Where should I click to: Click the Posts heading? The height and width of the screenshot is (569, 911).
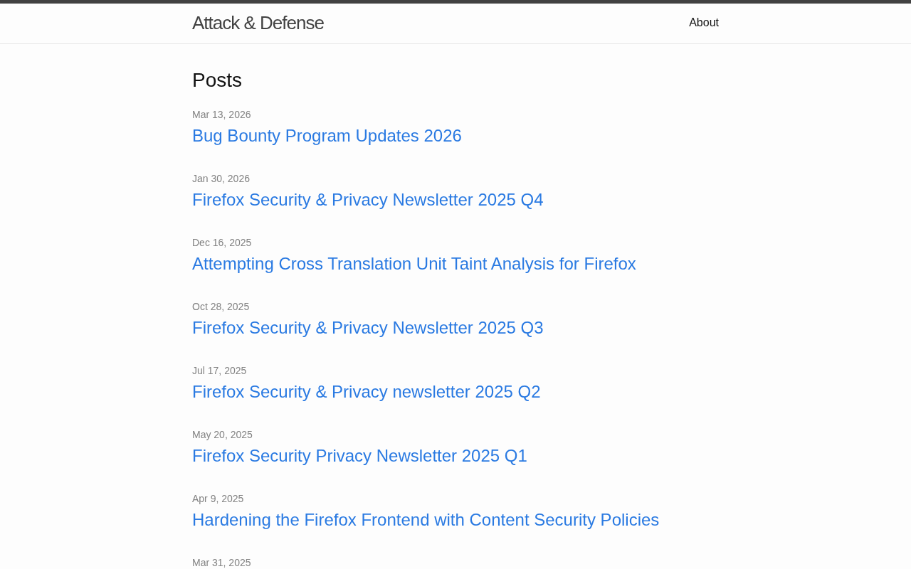point(217,80)
